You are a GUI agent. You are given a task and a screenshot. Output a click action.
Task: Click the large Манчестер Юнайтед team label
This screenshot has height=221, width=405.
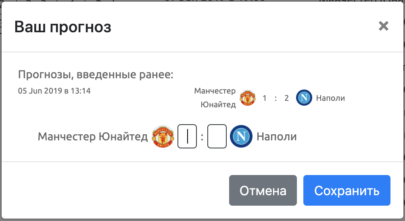[93, 137]
